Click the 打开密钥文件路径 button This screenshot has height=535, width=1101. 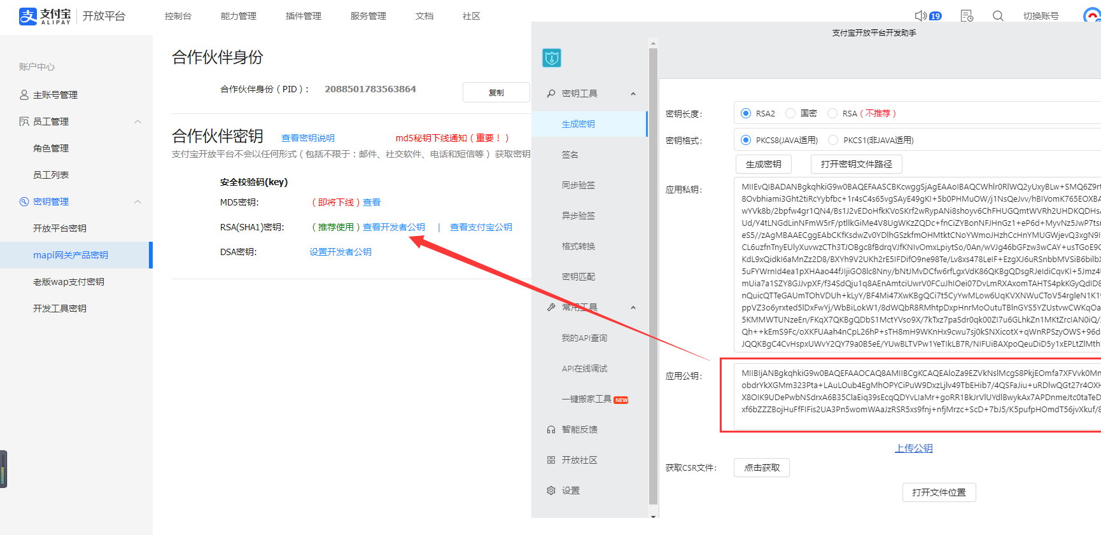tap(857, 164)
